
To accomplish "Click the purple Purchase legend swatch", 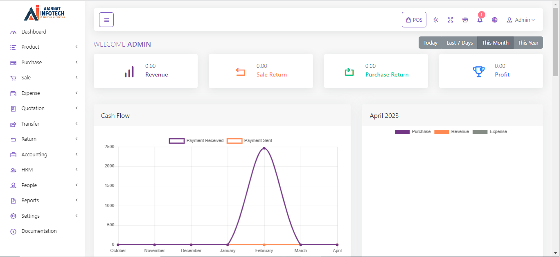I will point(402,132).
